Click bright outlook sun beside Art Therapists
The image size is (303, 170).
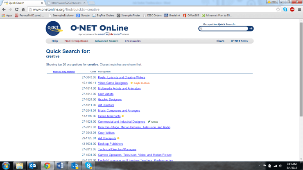click(x=118, y=139)
